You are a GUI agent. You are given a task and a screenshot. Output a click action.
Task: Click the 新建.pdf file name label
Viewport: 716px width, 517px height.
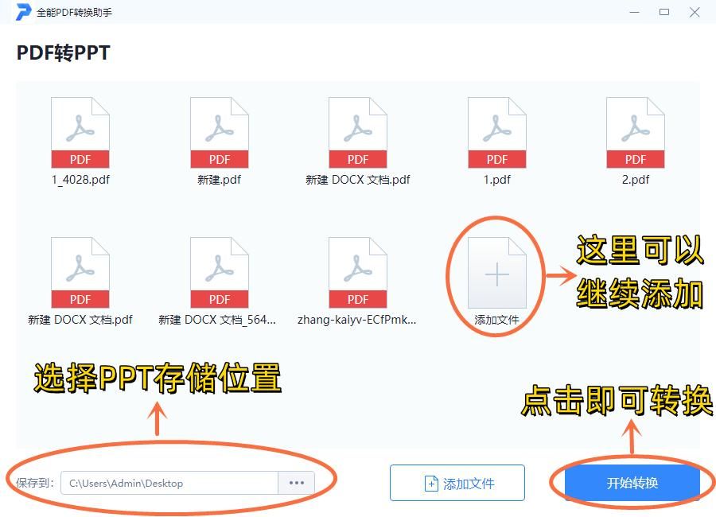[x=220, y=180]
